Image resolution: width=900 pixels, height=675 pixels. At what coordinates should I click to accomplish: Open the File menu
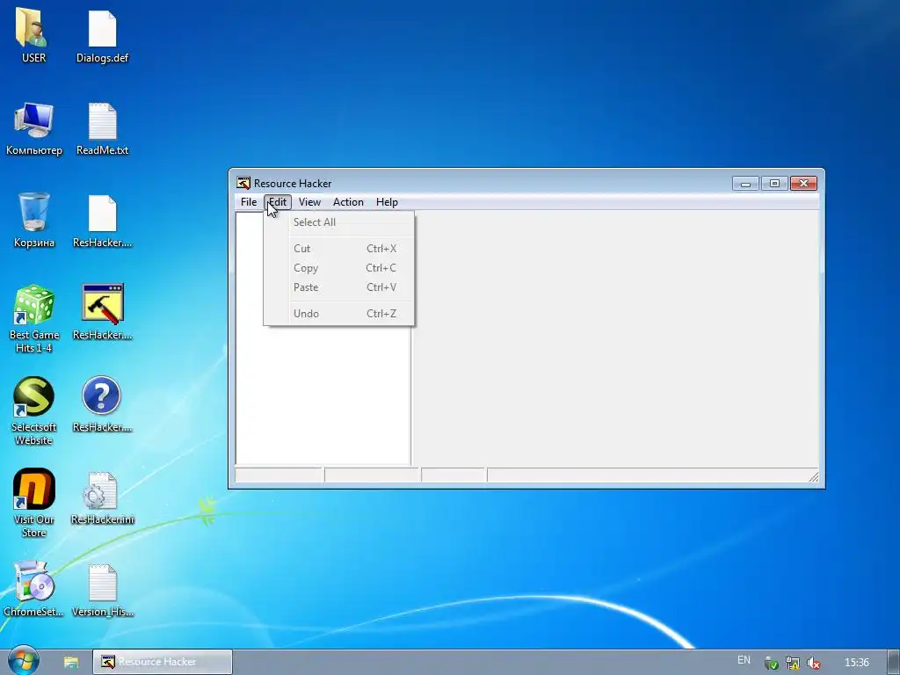pyautogui.click(x=249, y=202)
